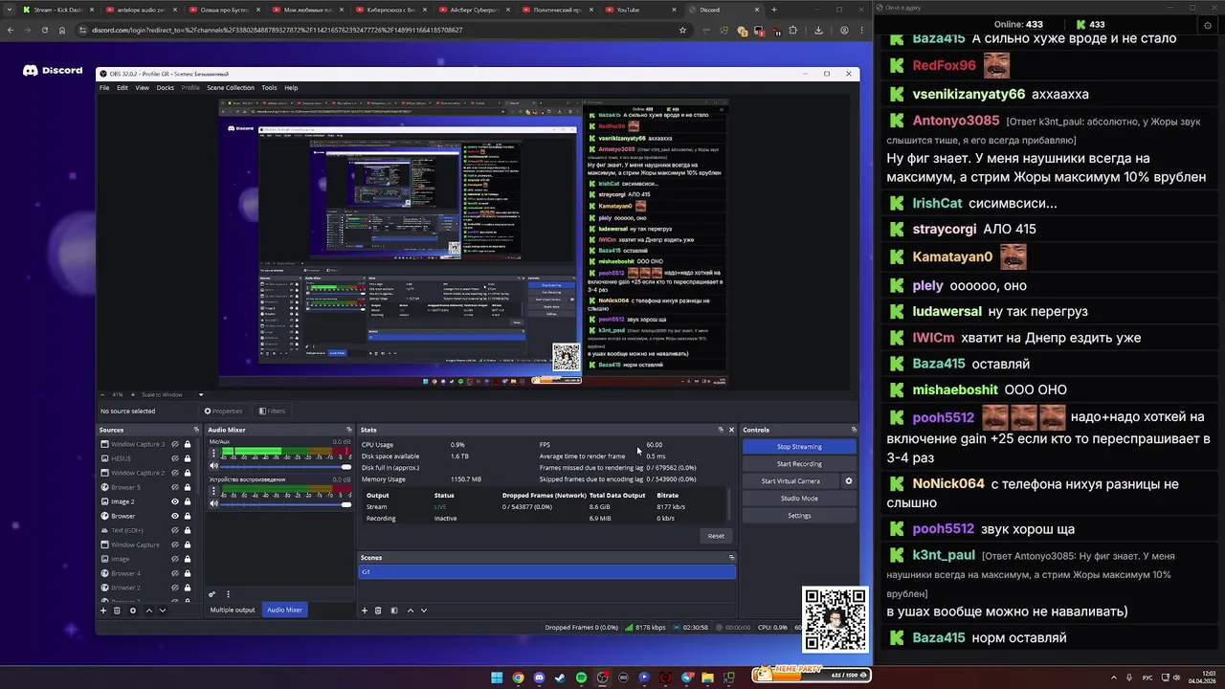The width and height of the screenshot is (1225, 689).
Task: Show the Text (GDI+) source
Action: click(x=175, y=530)
